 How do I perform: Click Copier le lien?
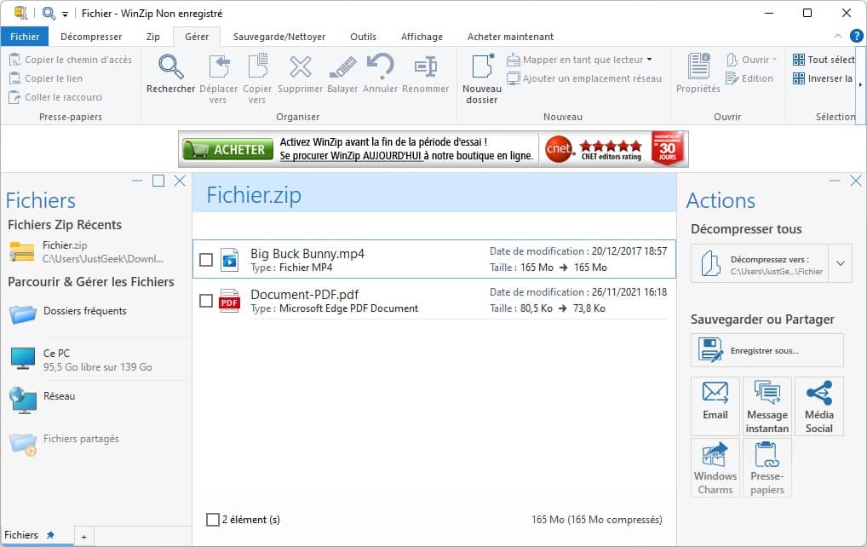(46, 78)
